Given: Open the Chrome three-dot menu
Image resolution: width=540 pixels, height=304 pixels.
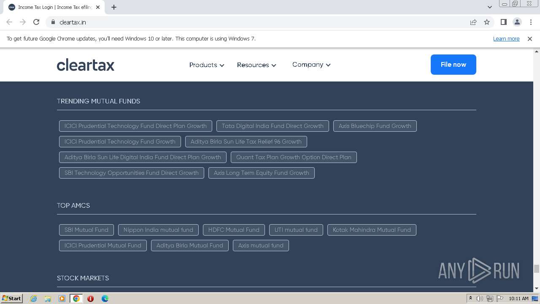Looking at the screenshot, I should [x=531, y=22].
